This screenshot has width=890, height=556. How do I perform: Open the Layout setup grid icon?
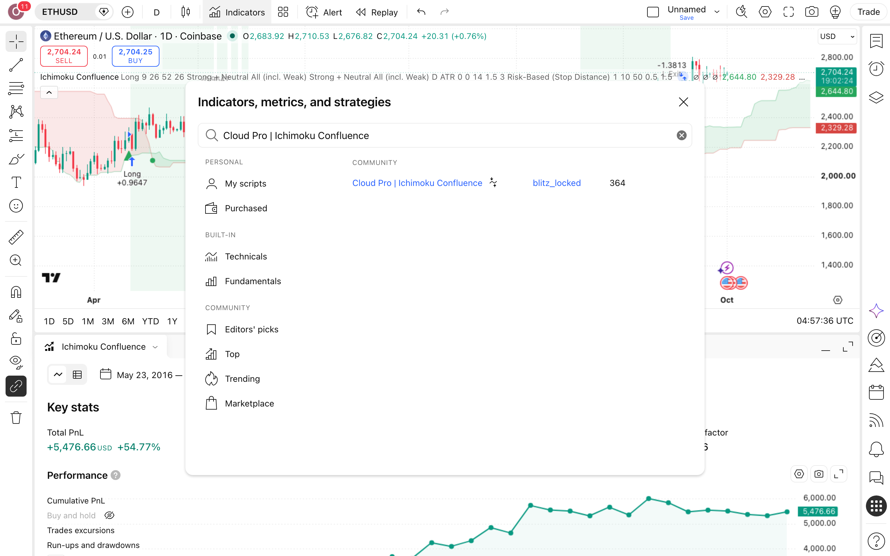pos(283,12)
